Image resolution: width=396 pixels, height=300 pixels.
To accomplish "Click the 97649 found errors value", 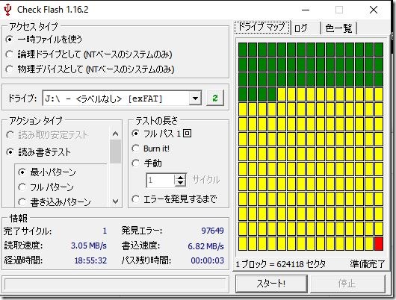I will coord(212,231).
